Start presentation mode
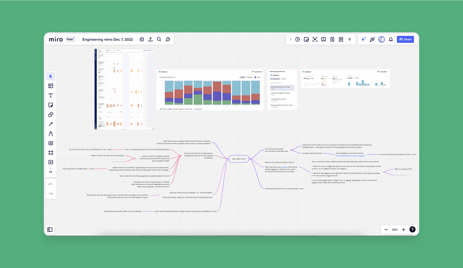The image size is (463, 268). click(324, 39)
